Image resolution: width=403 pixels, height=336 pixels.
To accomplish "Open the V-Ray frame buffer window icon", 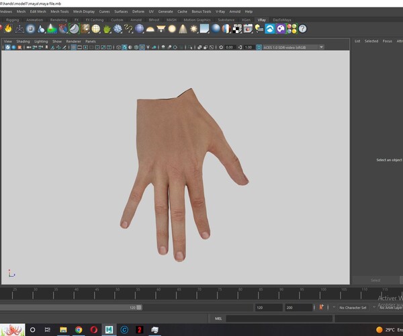I will [x=248, y=29].
